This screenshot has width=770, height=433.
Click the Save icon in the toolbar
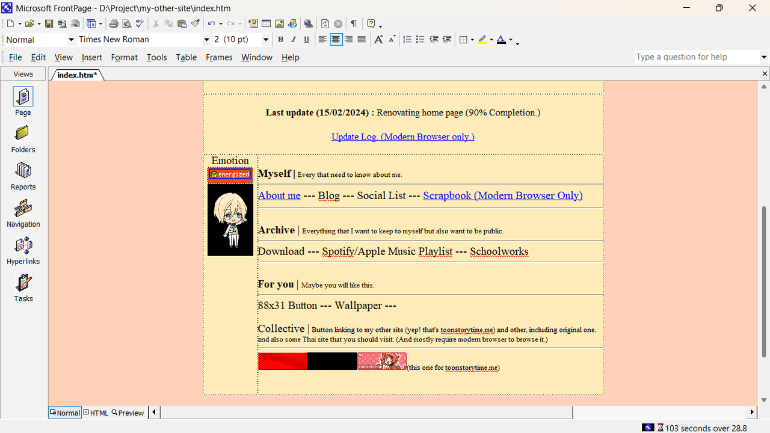49,24
